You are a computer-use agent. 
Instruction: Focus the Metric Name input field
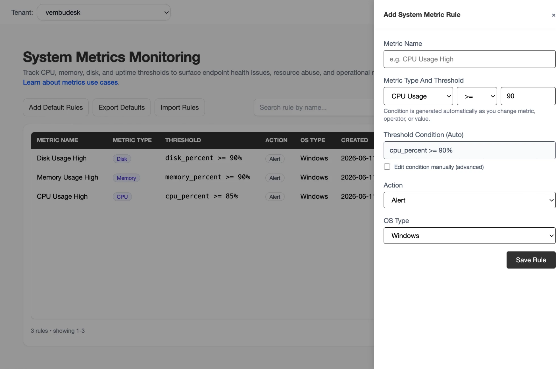469,59
